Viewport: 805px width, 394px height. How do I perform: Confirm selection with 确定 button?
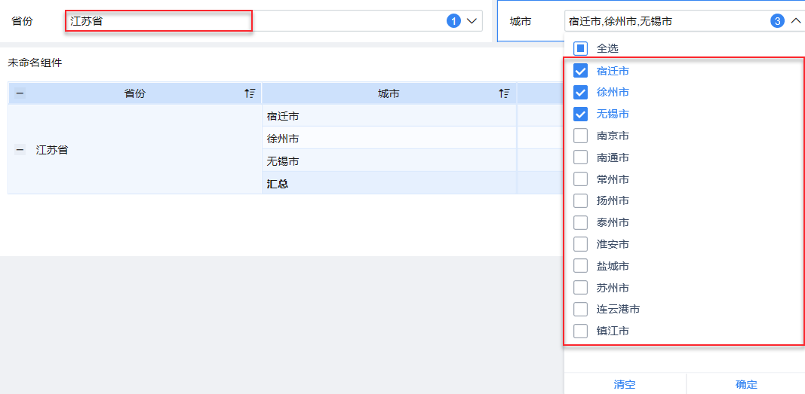(746, 384)
